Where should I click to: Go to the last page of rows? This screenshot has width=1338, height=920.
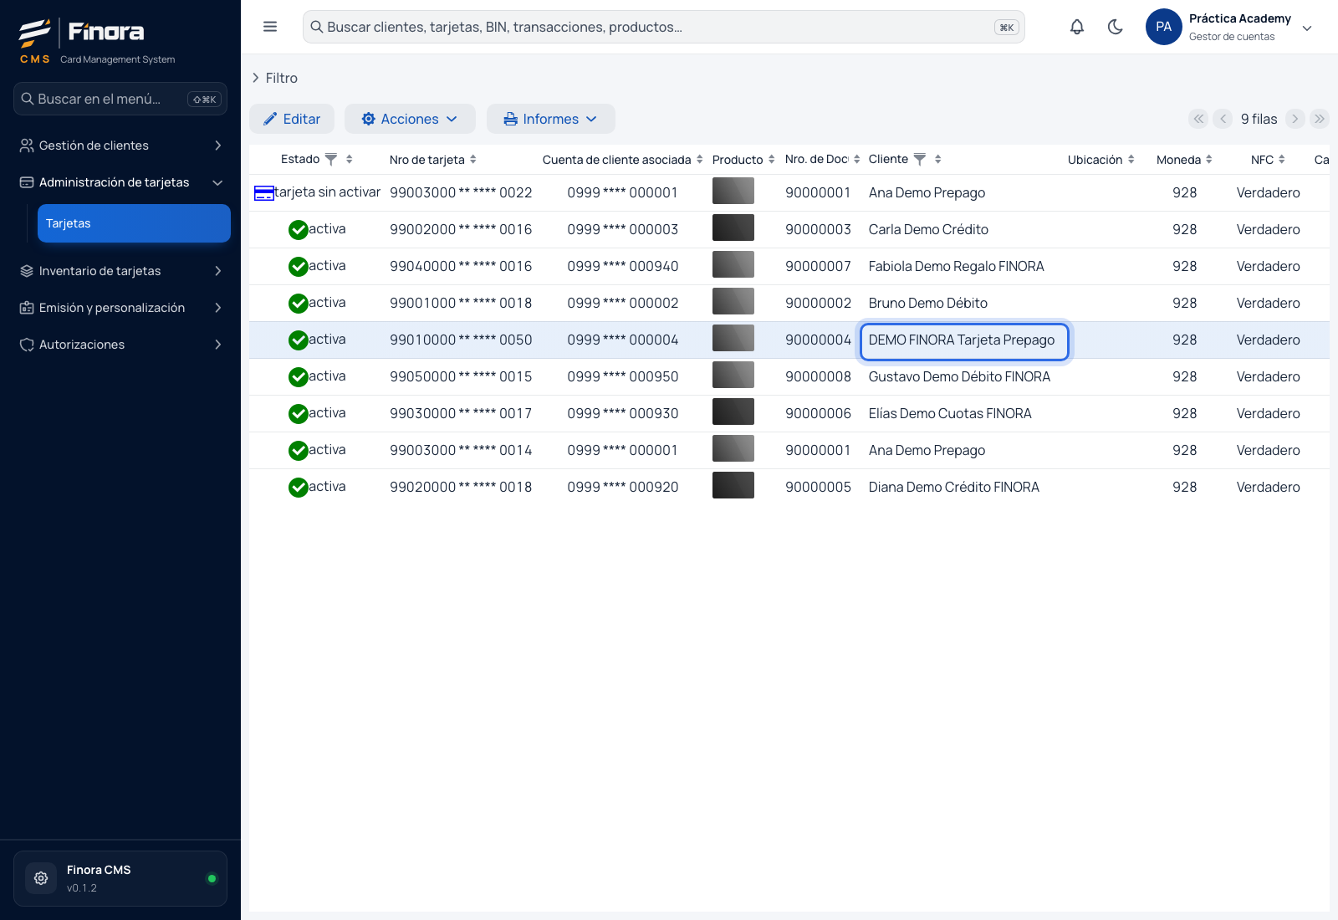(x=1320, y=119)
